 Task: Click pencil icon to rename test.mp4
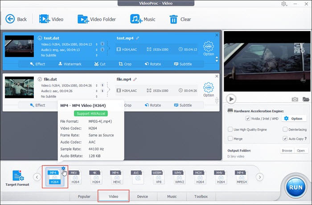click(138, 38)
